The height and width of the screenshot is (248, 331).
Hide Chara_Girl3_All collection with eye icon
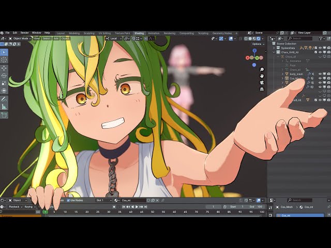point(320,52)
